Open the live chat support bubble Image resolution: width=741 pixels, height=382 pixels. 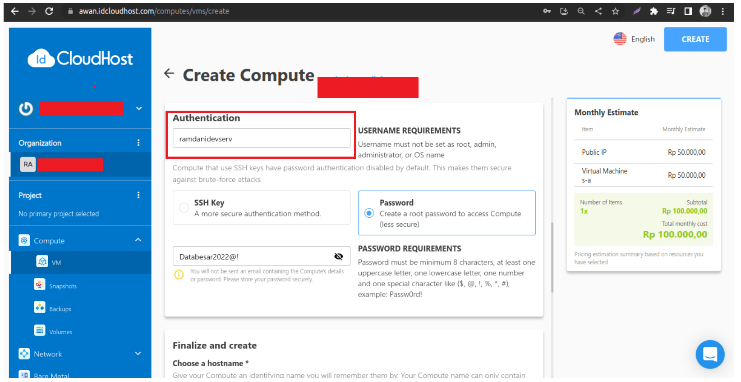click(709, 354)
